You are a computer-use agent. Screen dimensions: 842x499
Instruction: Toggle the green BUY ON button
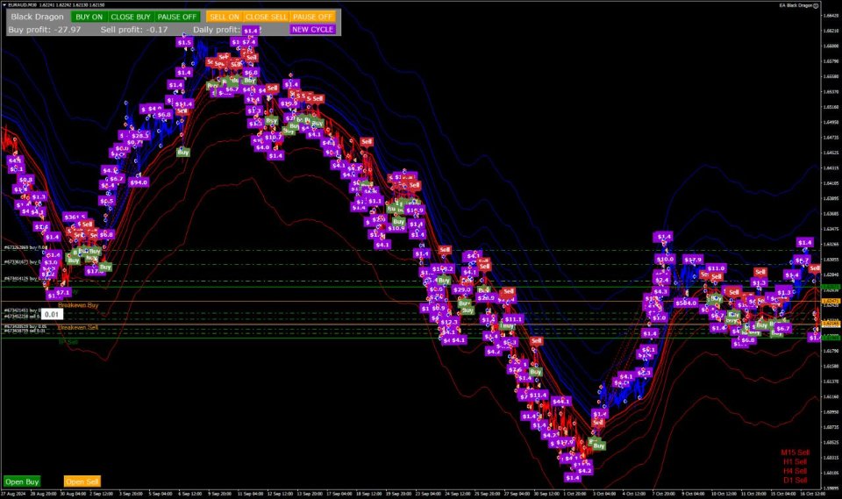[89, 17]
